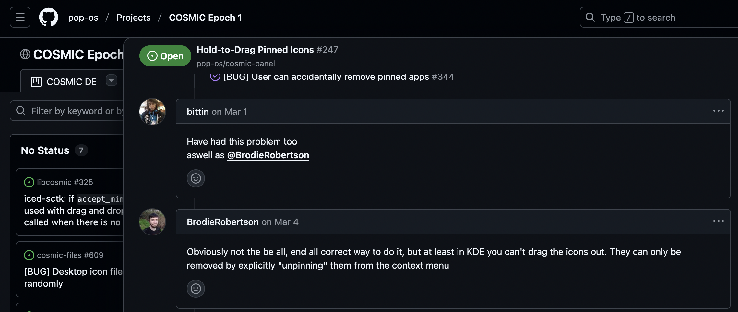The width and height of the screenshot is (738, 312).
Task: Go to pop-os organization breadcrumb
Action: coord(83,18)
